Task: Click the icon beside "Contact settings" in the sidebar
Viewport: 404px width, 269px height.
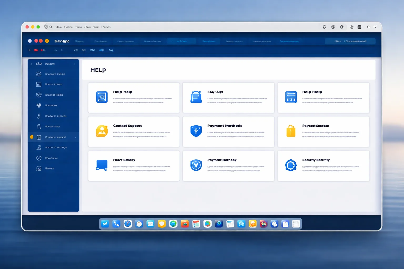Action: click(39, 116)
